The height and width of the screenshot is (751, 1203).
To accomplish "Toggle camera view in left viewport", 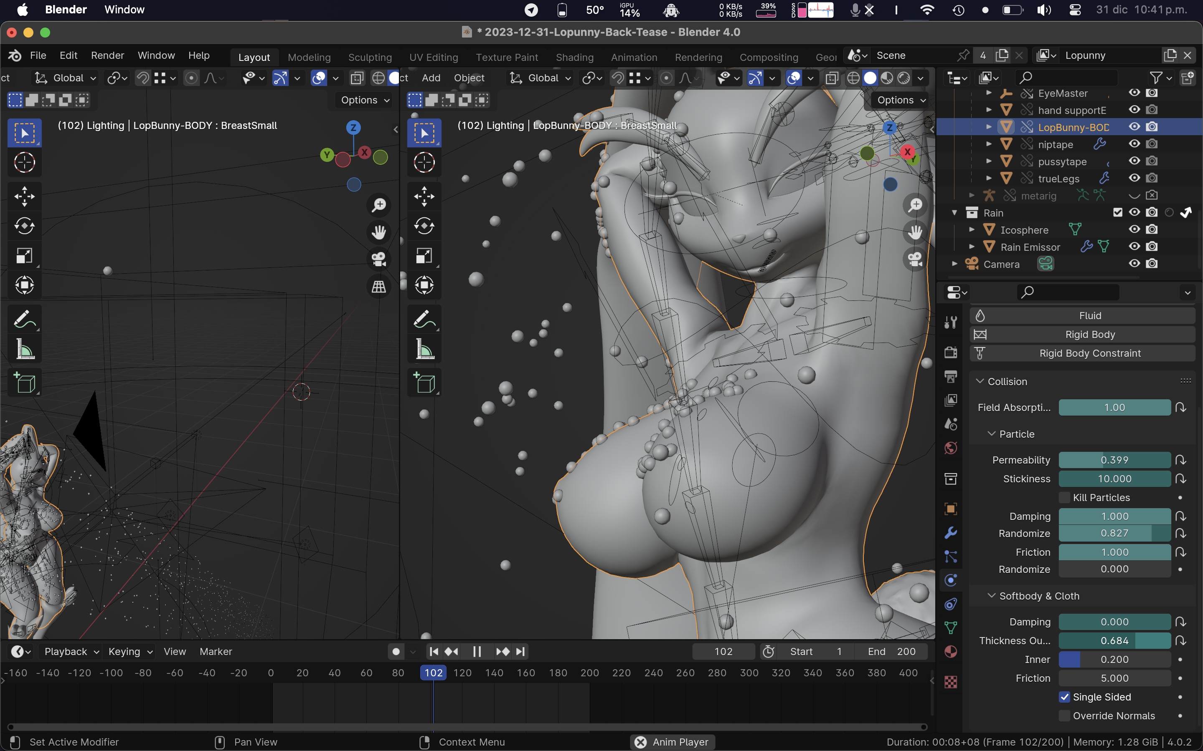I will point(379,259).
